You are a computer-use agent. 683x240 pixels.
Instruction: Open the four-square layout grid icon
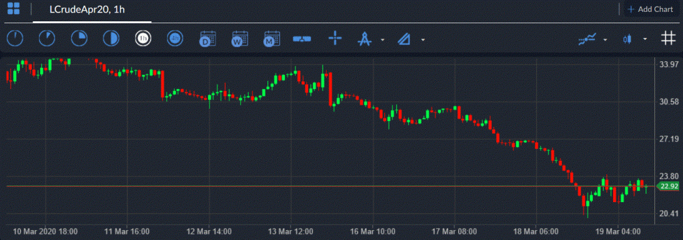click(13, 9)
